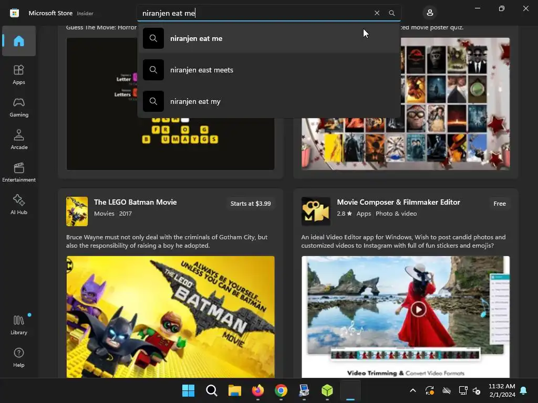
Task: Click the 'Starts at $3.99' price button
Action: point(251,204)
